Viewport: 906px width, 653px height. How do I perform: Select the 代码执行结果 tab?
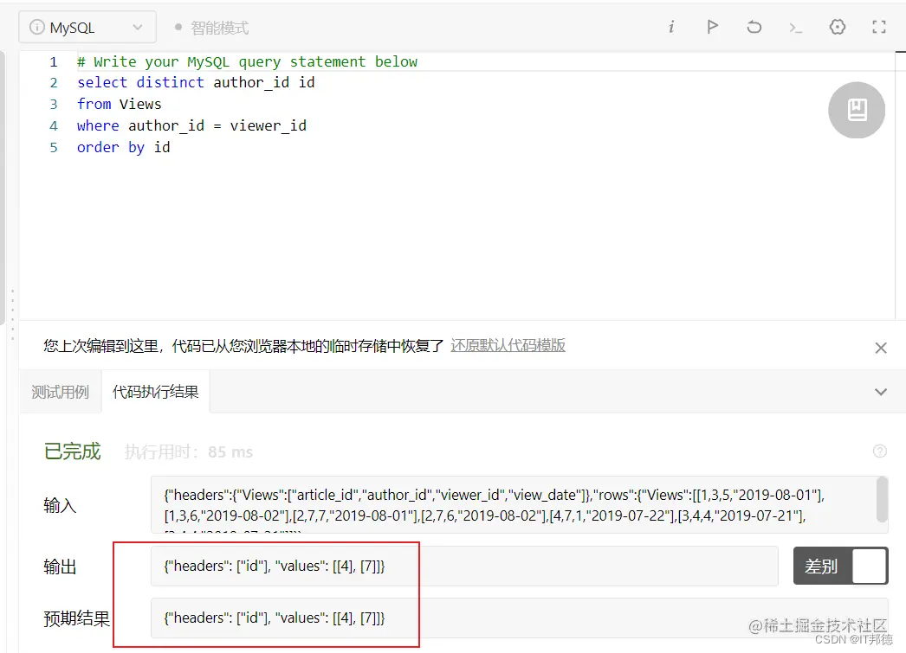(155, 392)
